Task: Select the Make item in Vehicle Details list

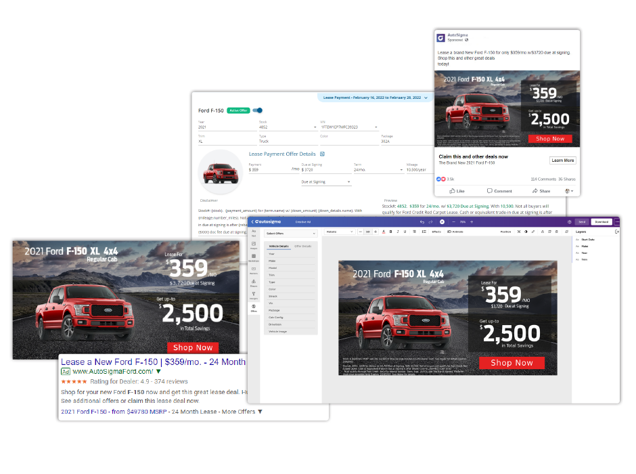Action: click(291, 261)
